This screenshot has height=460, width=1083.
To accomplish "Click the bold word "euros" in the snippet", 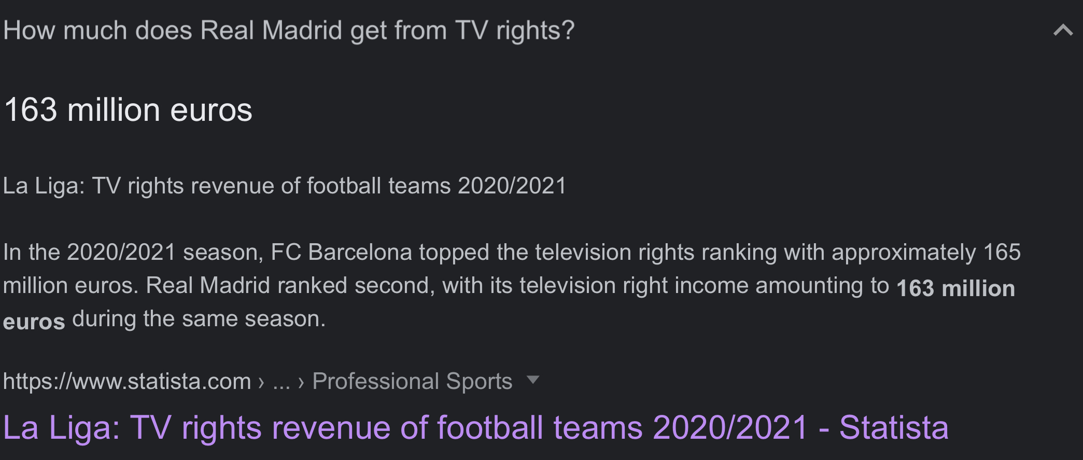I will pyautogui.click(x=34, y=322).
